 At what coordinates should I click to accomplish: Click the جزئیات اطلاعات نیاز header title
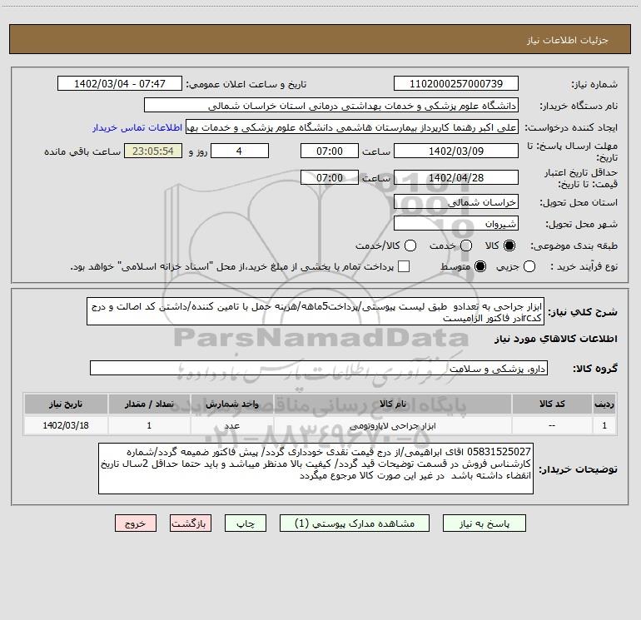tap(568, 40)
